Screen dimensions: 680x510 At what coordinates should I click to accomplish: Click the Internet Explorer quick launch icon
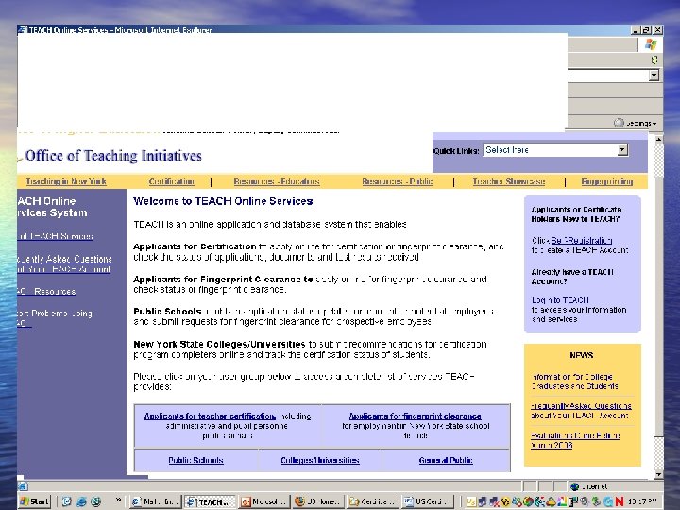pyautogui.click(x=81, y=501)
